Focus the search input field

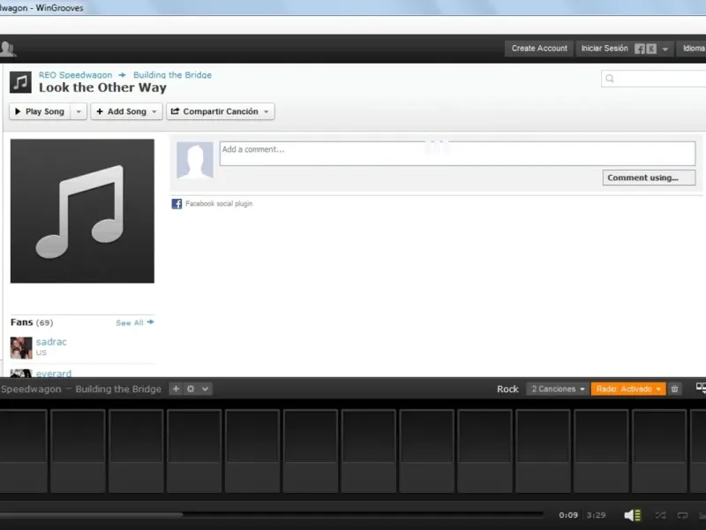(x=654, y=79)
